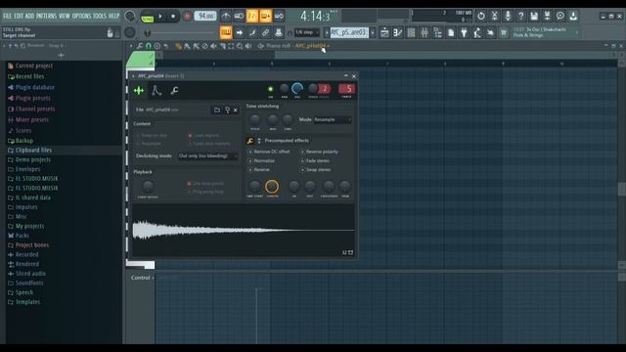Click the piano roll magnet snap icon
Viewport: 626px width, 352px height.
point(148,46)
